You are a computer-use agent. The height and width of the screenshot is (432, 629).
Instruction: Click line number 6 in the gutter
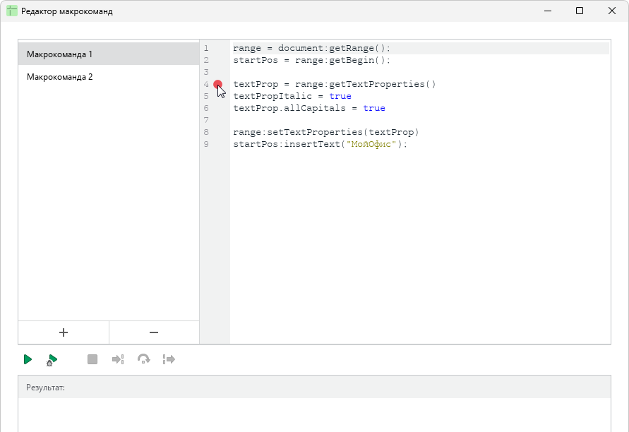tap(206, 108)
